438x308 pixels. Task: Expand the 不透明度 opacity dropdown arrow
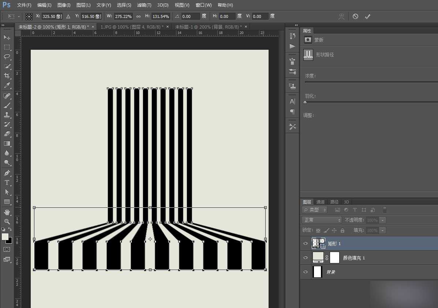(382, 220)
